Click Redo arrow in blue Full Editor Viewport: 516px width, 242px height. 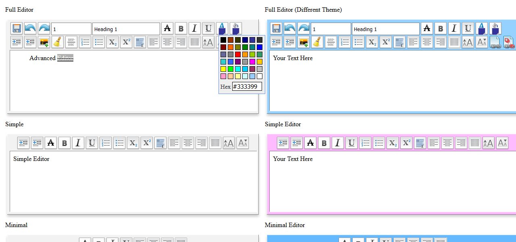pos(304,29)
